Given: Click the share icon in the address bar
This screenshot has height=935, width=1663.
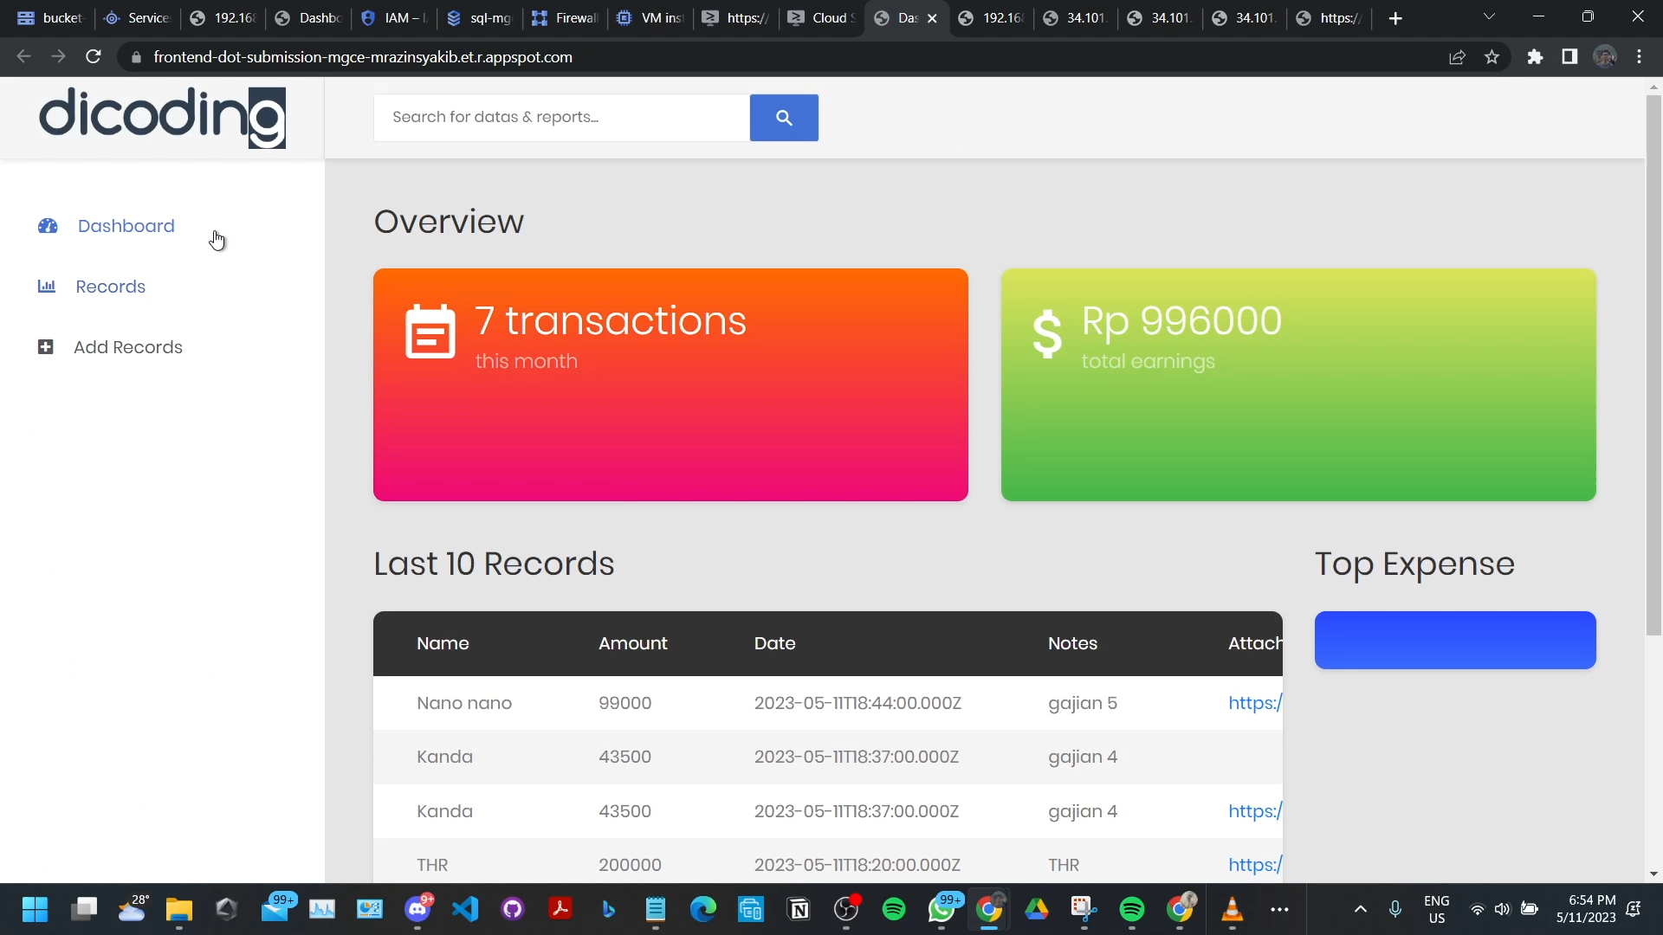Looking at the screenshot, I should pos(1458,56).
